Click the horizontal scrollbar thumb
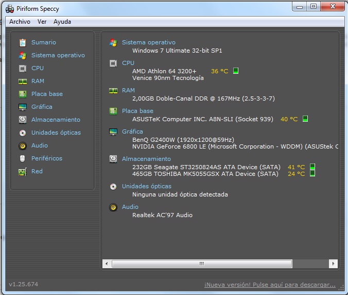Viewport: 348px width, 295px height. pyautogui.click(x=202, y=264)
